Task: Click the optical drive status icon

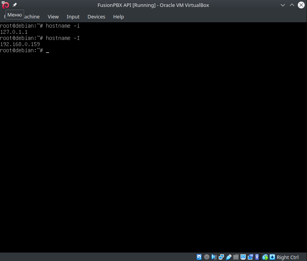Action: (x=207, y=257)
